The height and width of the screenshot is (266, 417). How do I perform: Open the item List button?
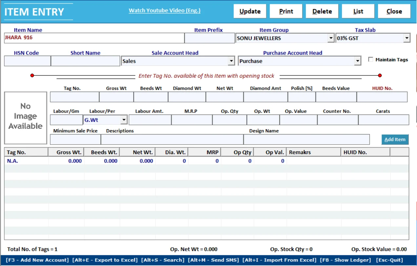tap(358, 11)
